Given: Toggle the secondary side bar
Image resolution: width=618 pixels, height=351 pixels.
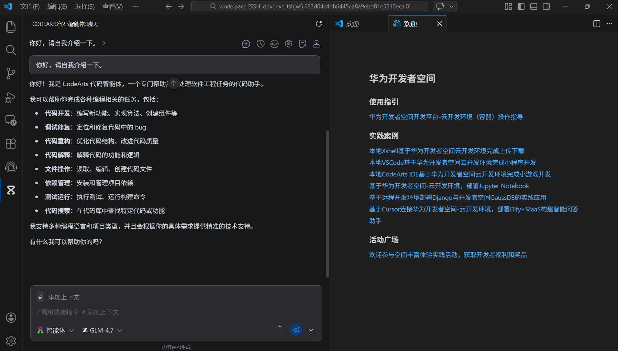Looking at the screenshot, I should coord(546,6).
